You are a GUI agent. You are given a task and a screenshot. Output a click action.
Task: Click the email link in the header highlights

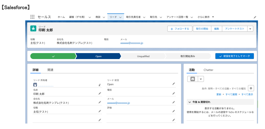click(x=132, y=43)
